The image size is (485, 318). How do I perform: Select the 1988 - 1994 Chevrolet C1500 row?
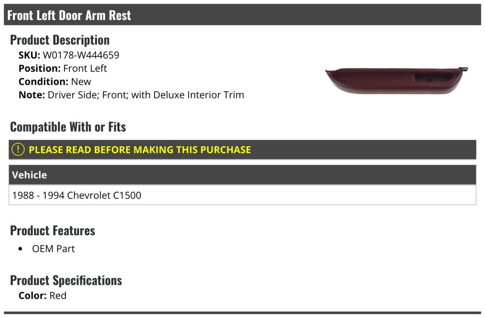point(77,196)
